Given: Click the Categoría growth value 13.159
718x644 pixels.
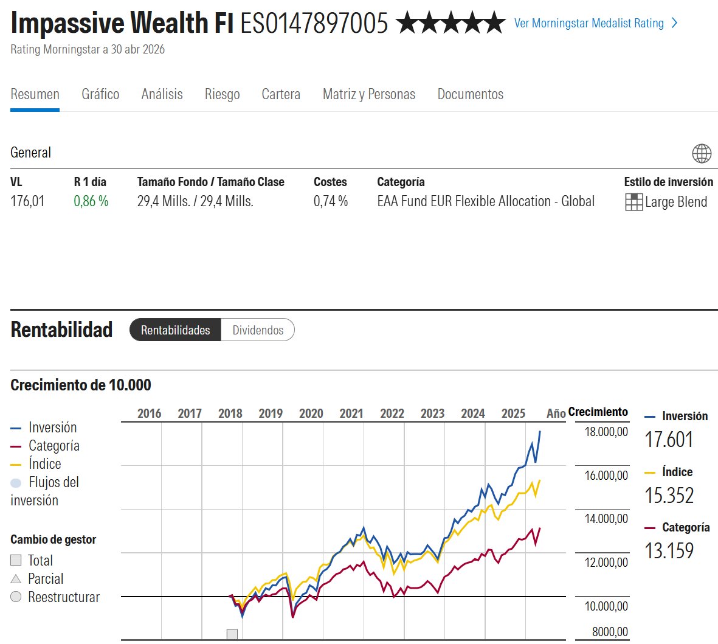Looking at the screenshot, I should click(669, 551).
